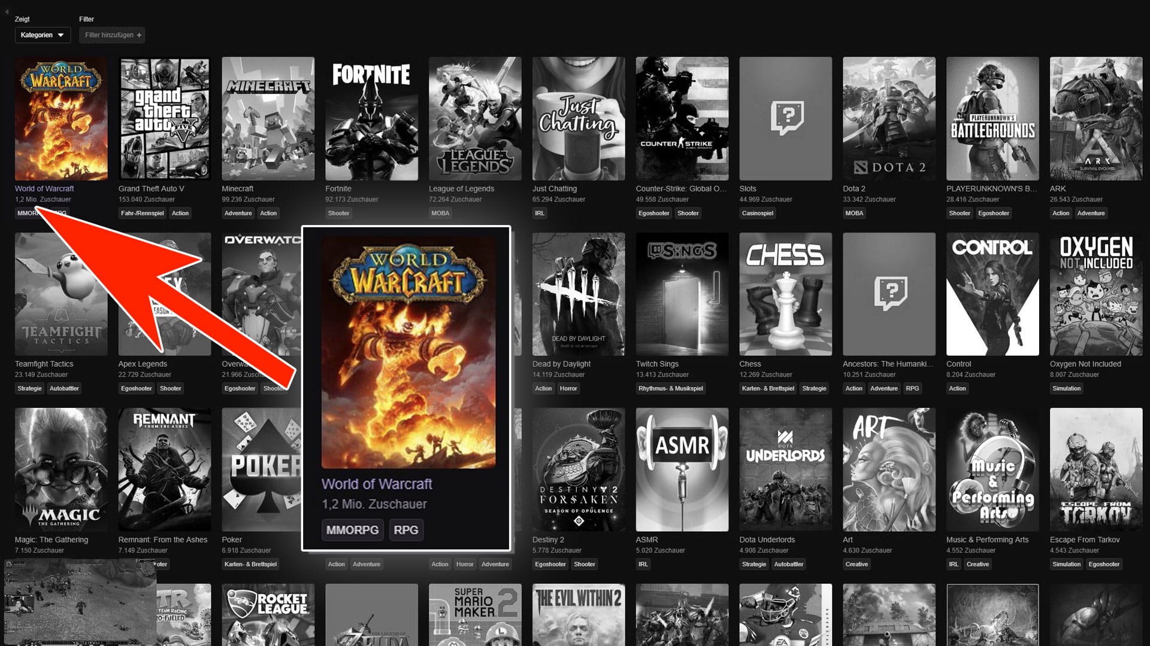This screenshot has height=646, width=1150.
Task: Open the Teamfight Tactics cover
Action: tap(61, 294)
